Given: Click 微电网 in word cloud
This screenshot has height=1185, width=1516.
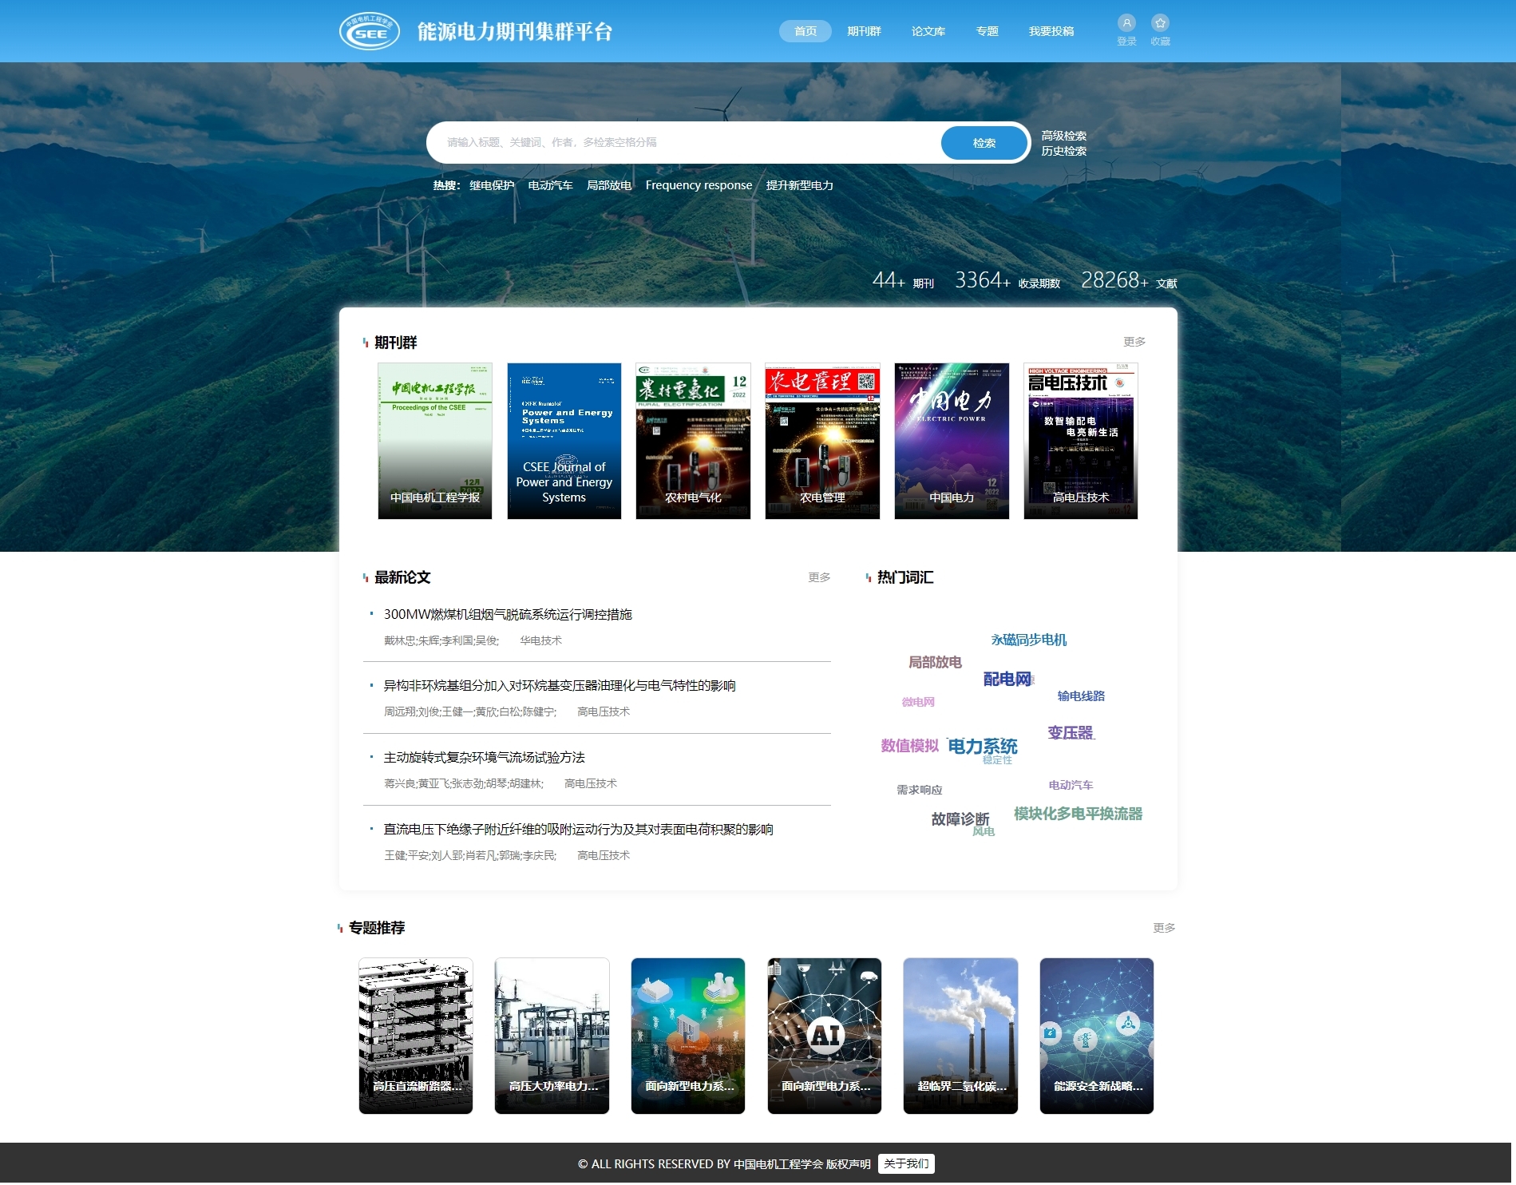Looking at the screenshot, I should (x=918, y=702).
